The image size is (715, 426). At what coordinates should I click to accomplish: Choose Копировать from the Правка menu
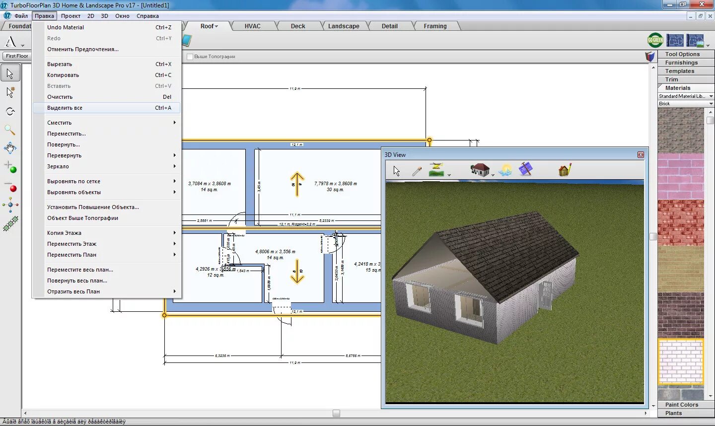coord(106,75)
